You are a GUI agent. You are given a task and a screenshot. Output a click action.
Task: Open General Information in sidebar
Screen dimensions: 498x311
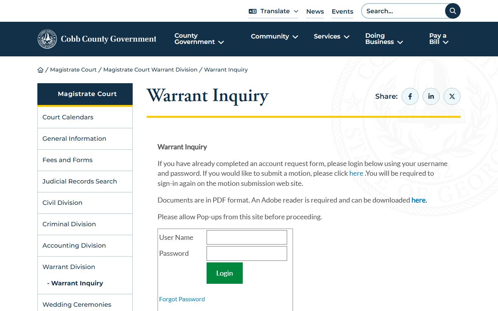pyautogui.click(x=85, y=139)
